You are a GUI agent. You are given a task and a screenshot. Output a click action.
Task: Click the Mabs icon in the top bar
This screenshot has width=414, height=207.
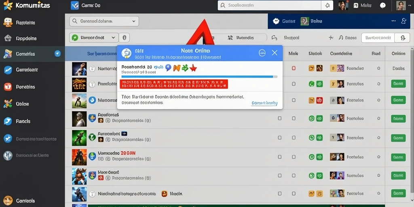pyautogui.click(x=356, y=5)
